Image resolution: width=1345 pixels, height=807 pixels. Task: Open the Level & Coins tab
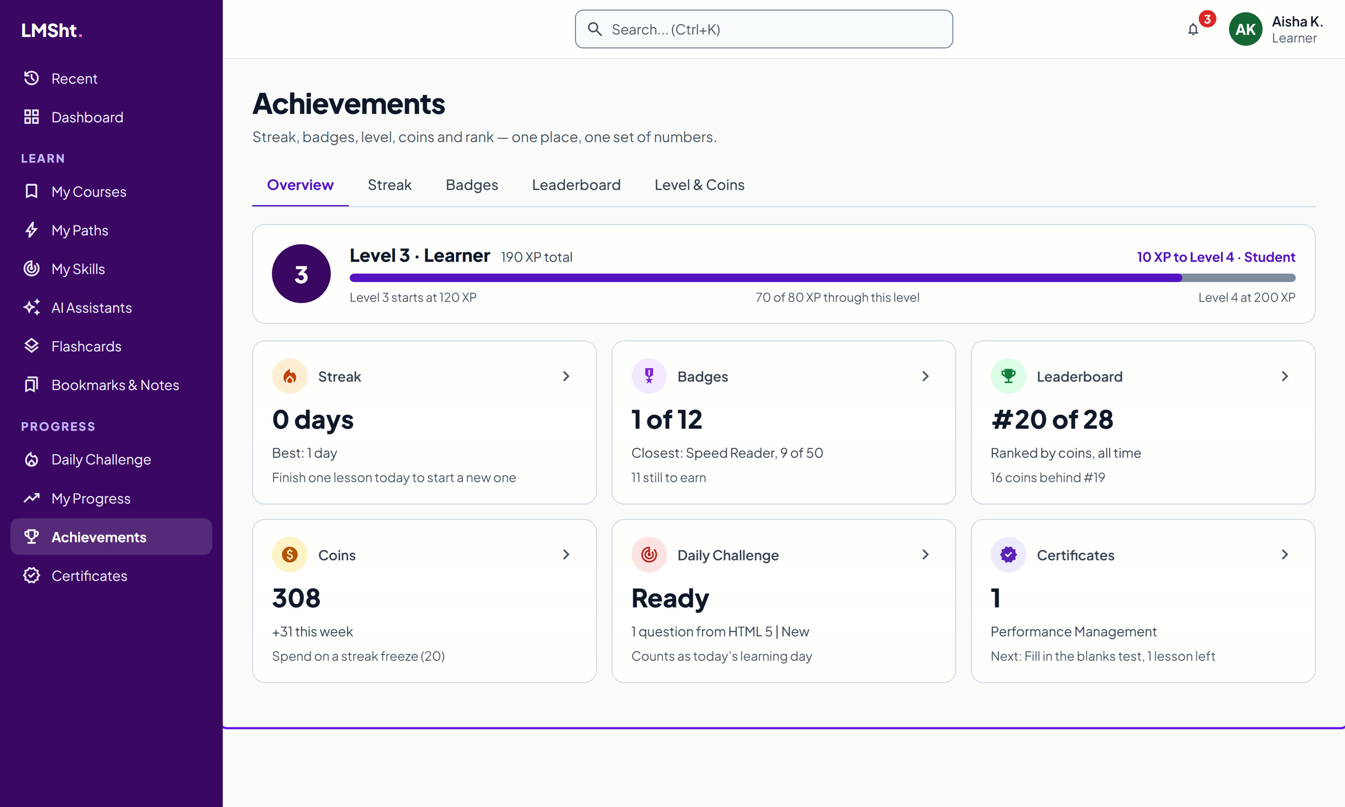(699, 185)
